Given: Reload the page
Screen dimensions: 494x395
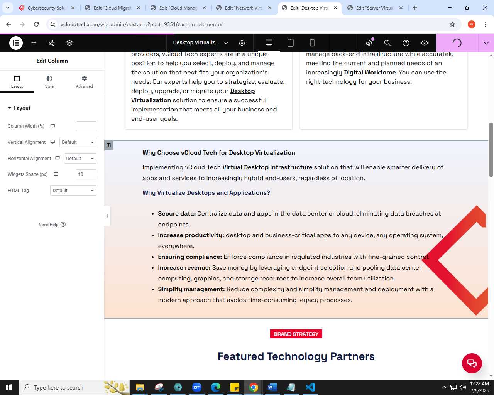Looking at the screenshot, I should click(36, 24).
